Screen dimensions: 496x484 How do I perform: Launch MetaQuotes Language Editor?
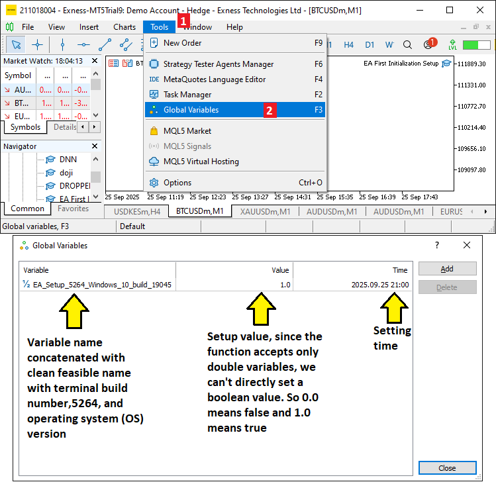[x=234, y=79]
